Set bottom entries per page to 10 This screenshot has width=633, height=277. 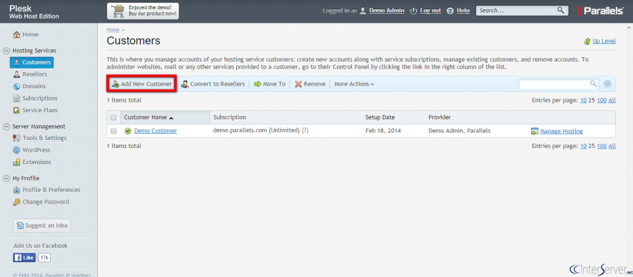(x=584, y=146)
